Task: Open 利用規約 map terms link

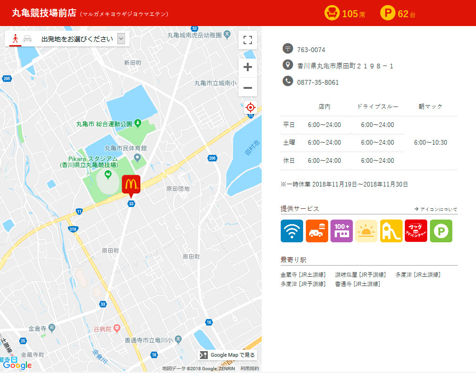Action: tap(250, 368)
